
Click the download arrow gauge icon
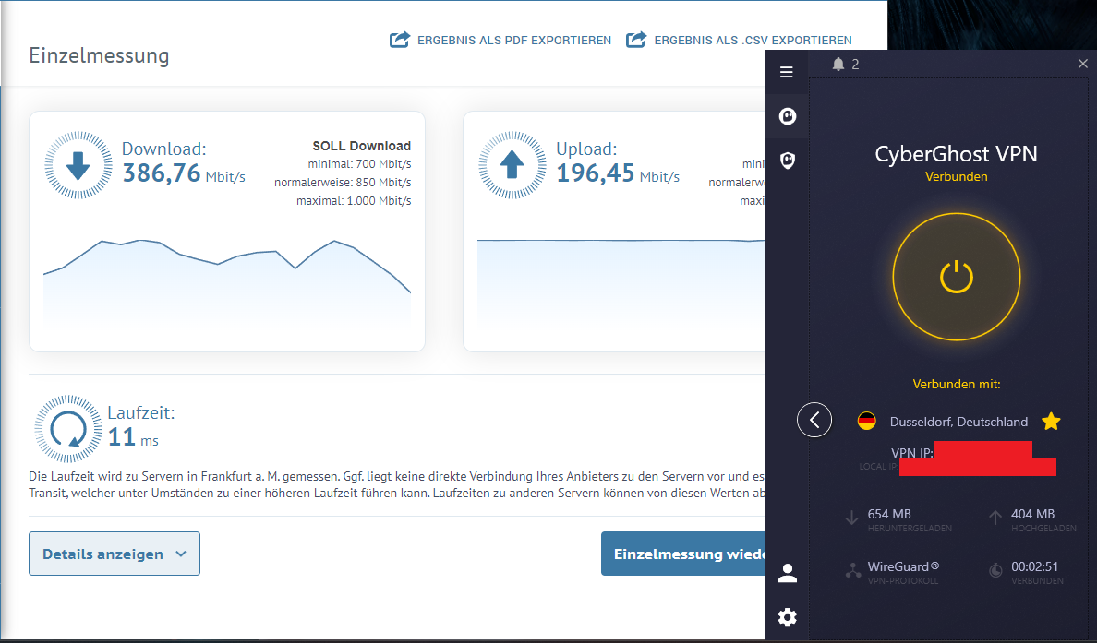click(78, 166)
